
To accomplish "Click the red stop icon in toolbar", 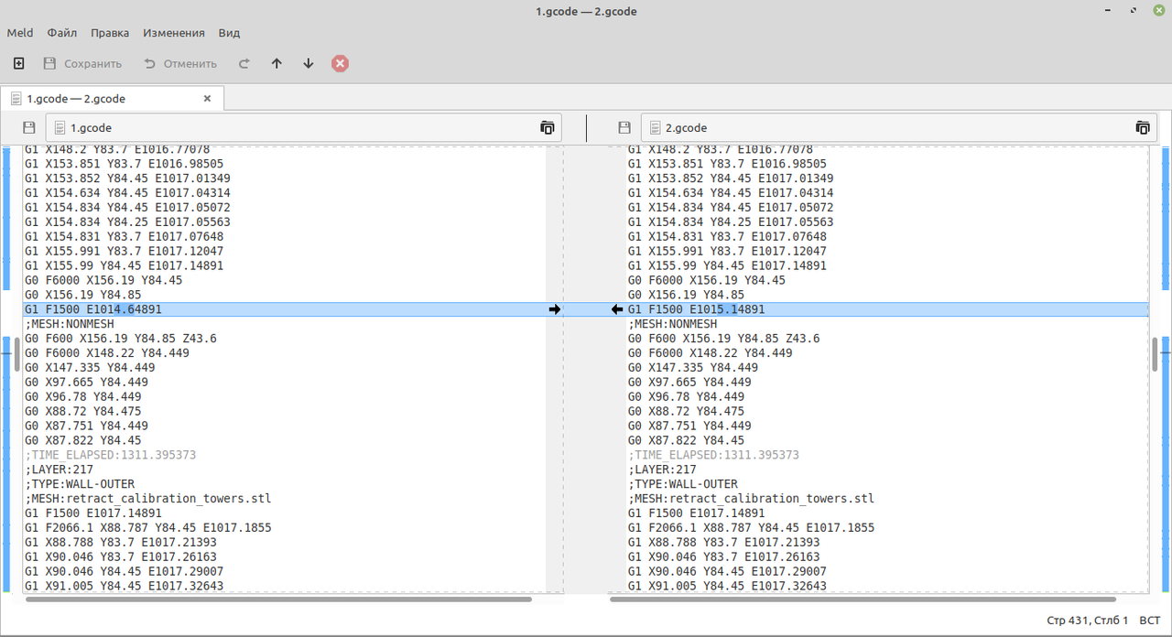I will [340, 63].
